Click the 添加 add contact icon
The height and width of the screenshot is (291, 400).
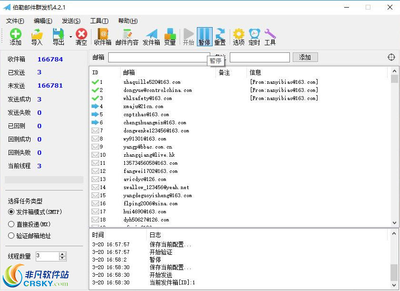pyautogui.click(x=15, y=36)
